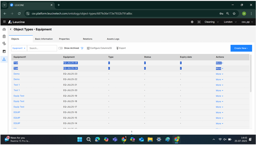256x145 pixels.
Task: Toggle the Show Archived switch
Action: coord(61,48)
